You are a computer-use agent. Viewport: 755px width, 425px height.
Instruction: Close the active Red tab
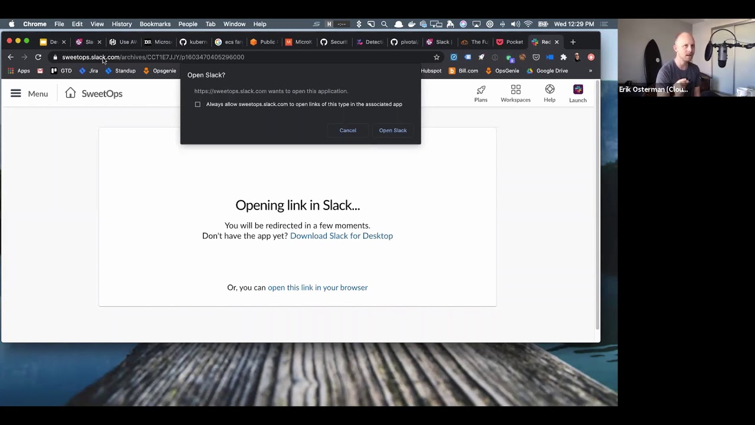pos(556,42)
